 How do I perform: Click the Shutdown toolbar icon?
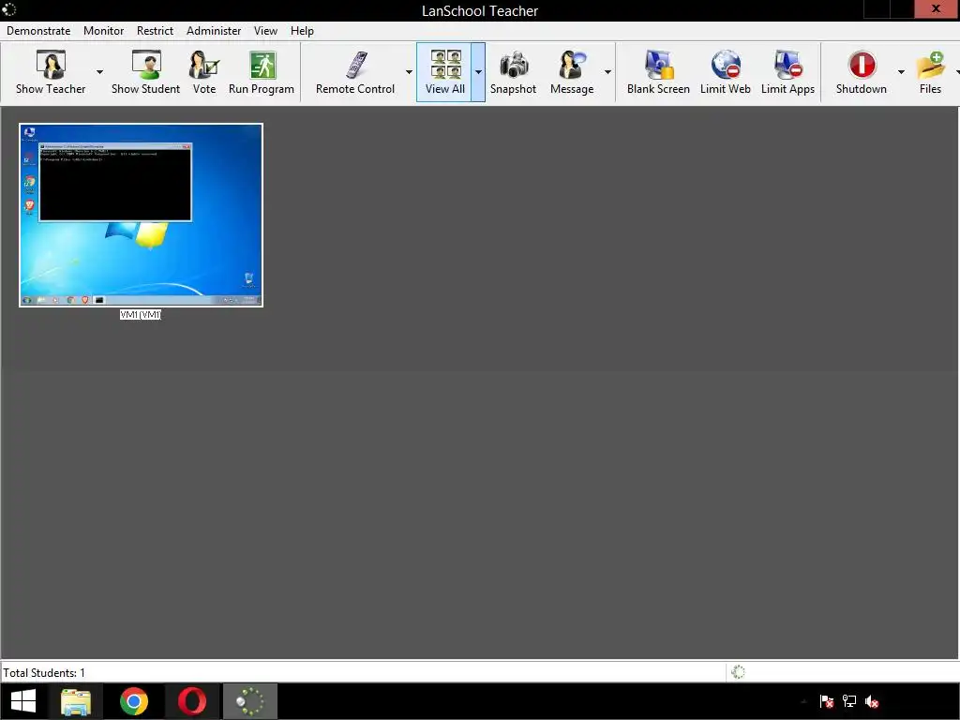click(862, 72)
